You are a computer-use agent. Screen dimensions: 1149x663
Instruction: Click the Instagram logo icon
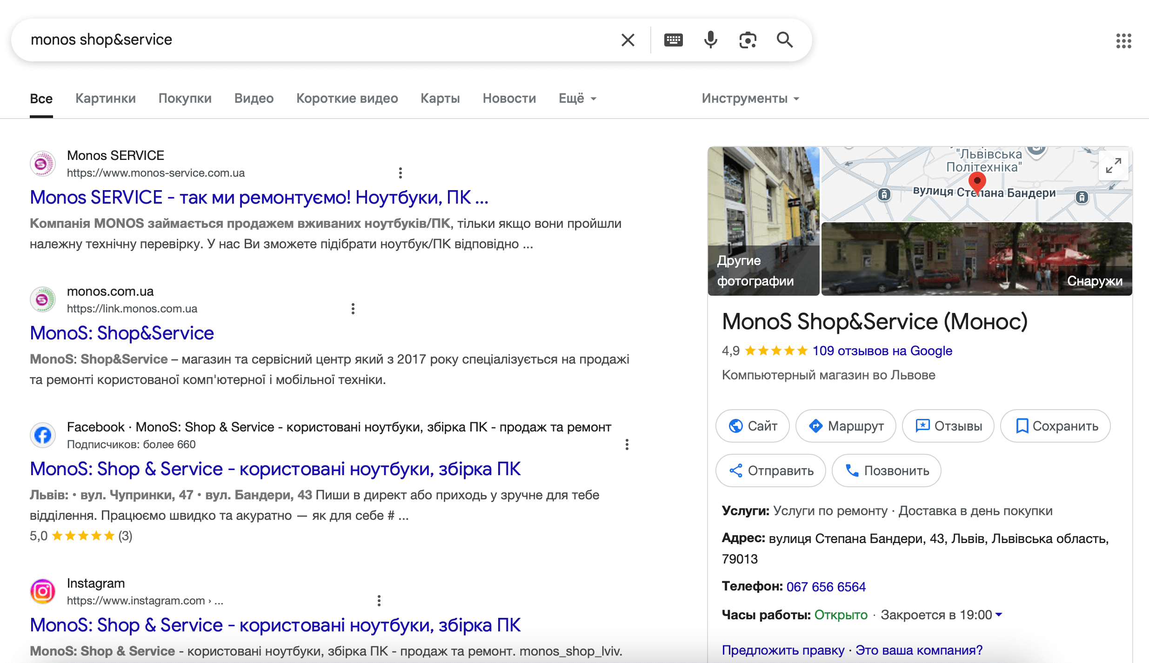(x=43, y=591)
